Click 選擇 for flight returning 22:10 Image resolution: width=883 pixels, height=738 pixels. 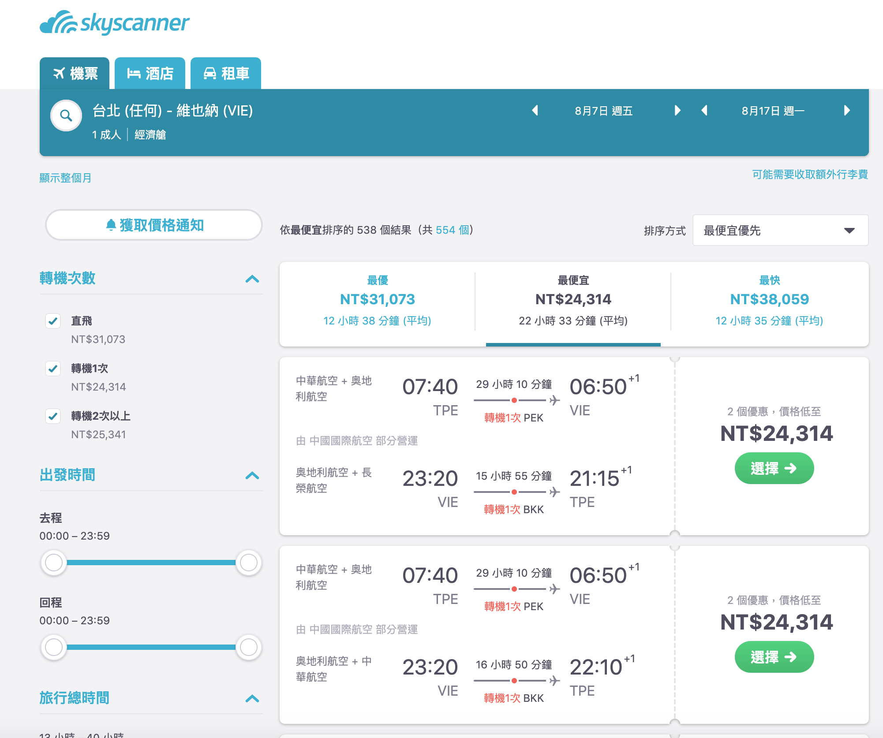774,657
